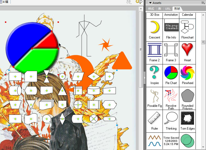Viewport: 206px width, 150px height.
Task: Click the stacked documents flowchart shape
Action: point(47,105)
